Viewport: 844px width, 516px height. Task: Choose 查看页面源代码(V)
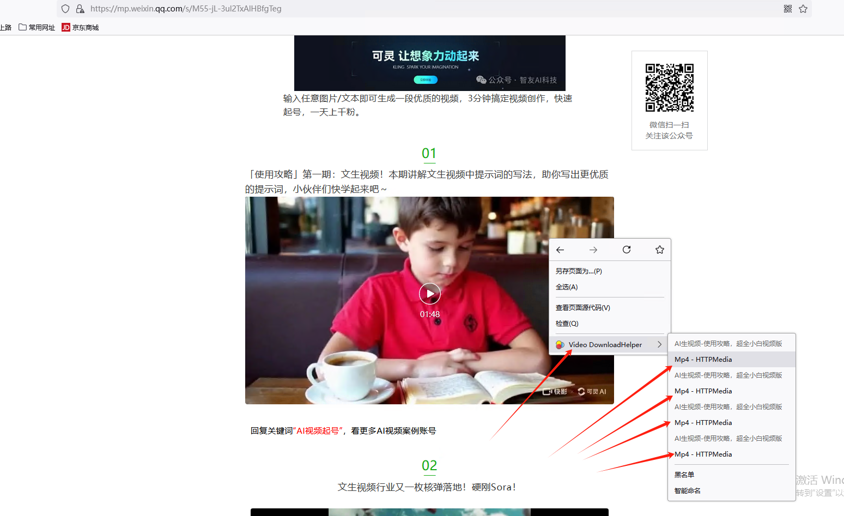610,307
